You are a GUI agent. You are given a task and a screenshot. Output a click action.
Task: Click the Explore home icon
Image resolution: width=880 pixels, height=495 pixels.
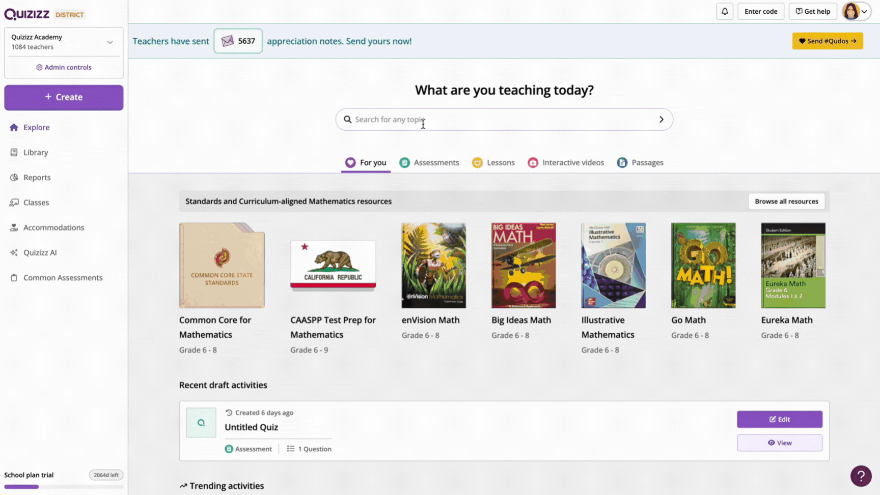point(14,127)
